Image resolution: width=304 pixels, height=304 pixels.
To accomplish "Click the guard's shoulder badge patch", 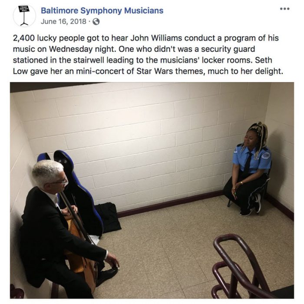I will point(266,155).
